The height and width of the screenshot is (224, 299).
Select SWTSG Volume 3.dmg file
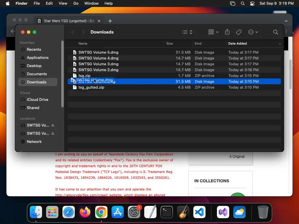tap(174, 64)
